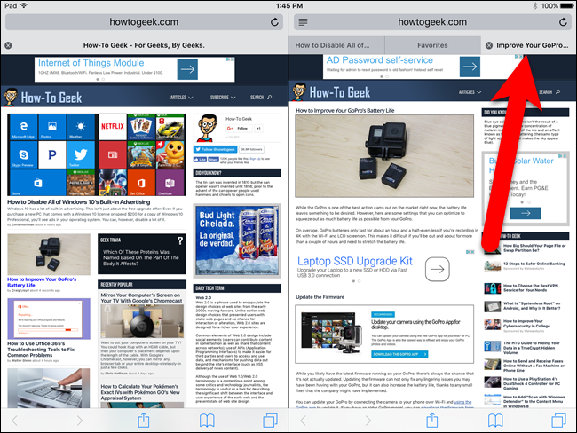
Task: Go forward in the left pane
Action: coord(80,420)
